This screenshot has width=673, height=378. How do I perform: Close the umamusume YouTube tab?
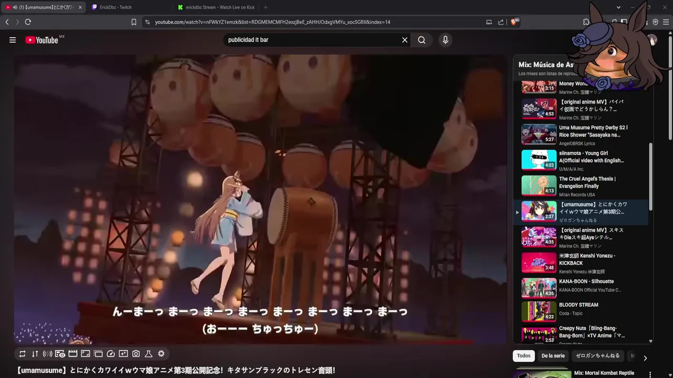[80, 7]
